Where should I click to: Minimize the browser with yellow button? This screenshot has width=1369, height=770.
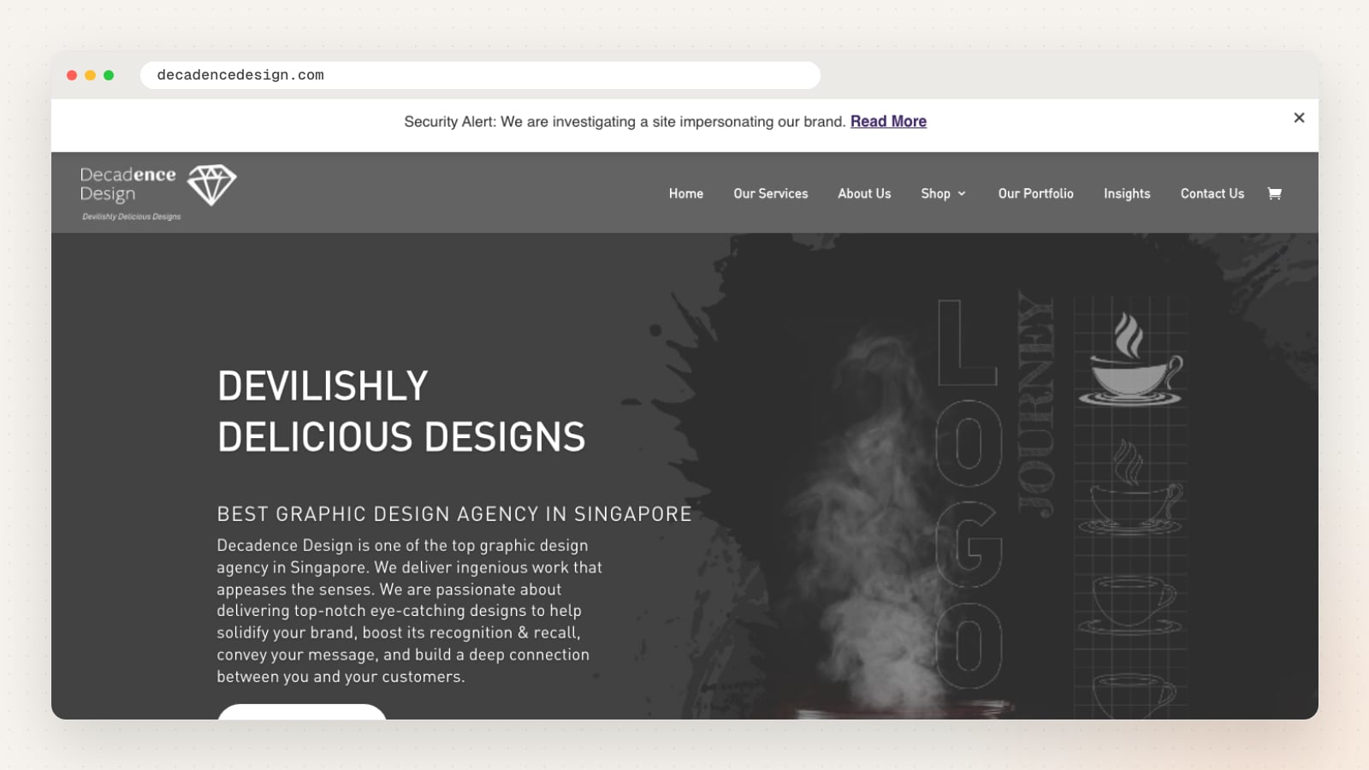pos(90,75)
